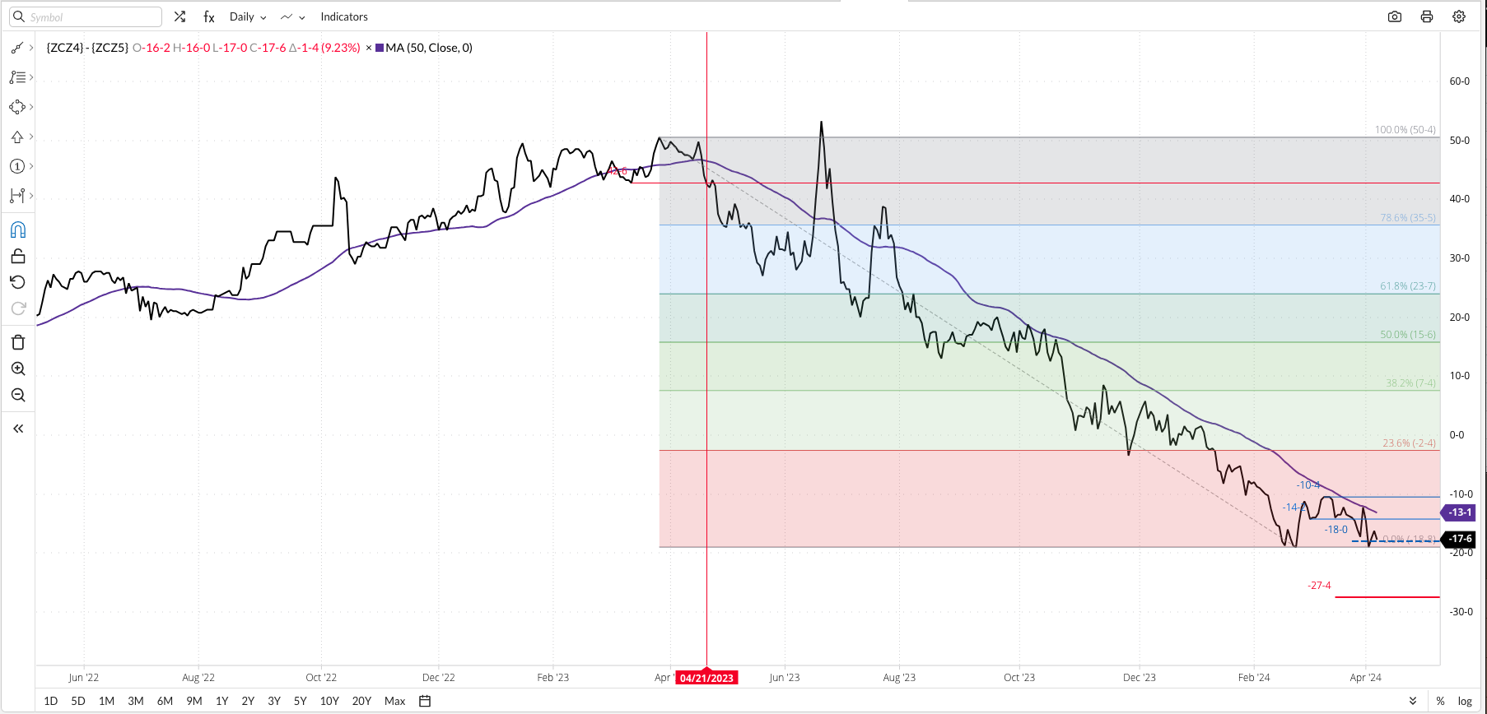Open the chart type line dropdown
The width and height of the screenshot is (1487, 714).
pyautogui.click(x=292, y=16)
